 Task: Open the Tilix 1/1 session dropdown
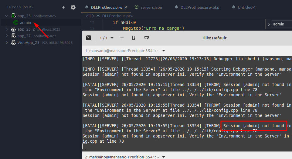click(107, 38)
